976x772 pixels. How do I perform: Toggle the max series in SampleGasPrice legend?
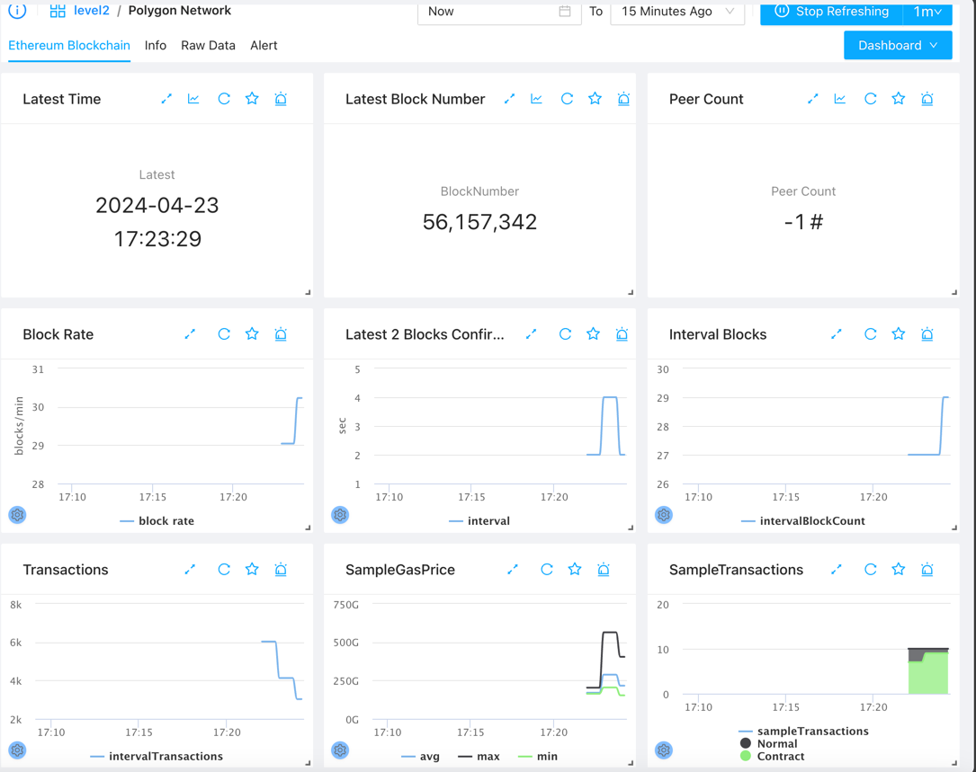[479, 757]
